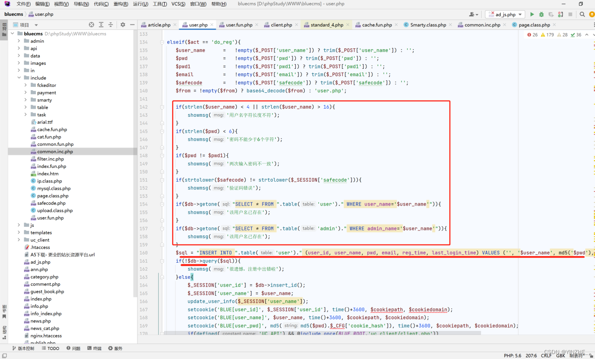Collapse the include folder

[x=19, y=78]
